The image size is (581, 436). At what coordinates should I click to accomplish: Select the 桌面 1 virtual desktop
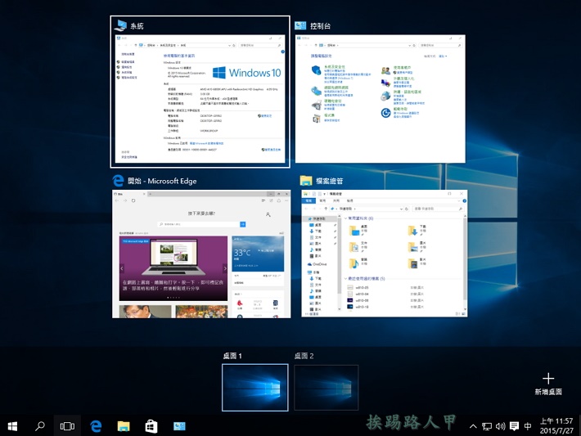[x=255, y=388]
